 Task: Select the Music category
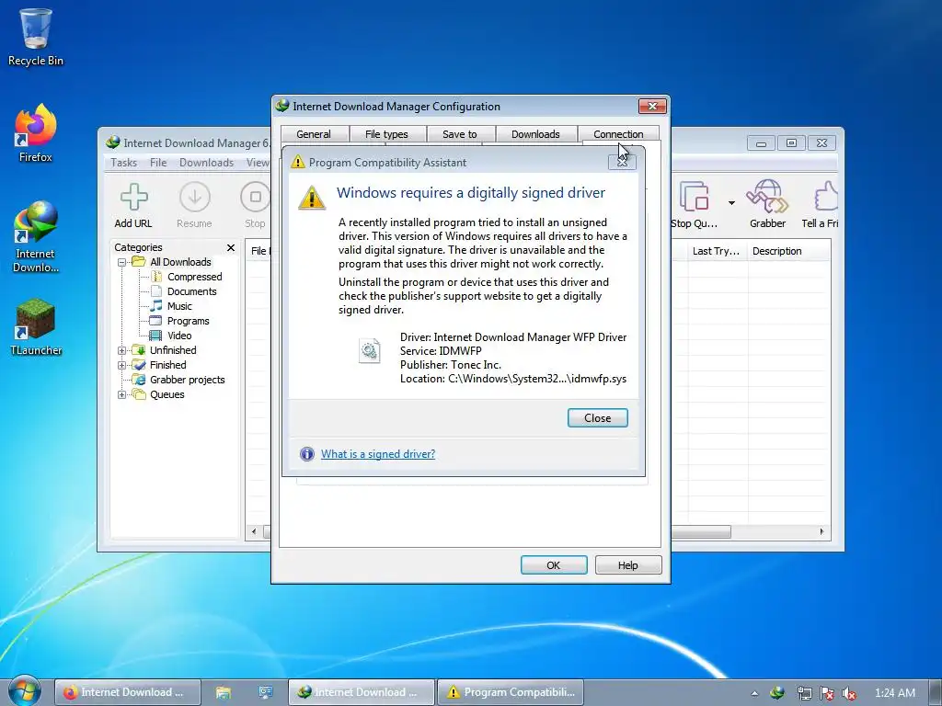[179, 306]
